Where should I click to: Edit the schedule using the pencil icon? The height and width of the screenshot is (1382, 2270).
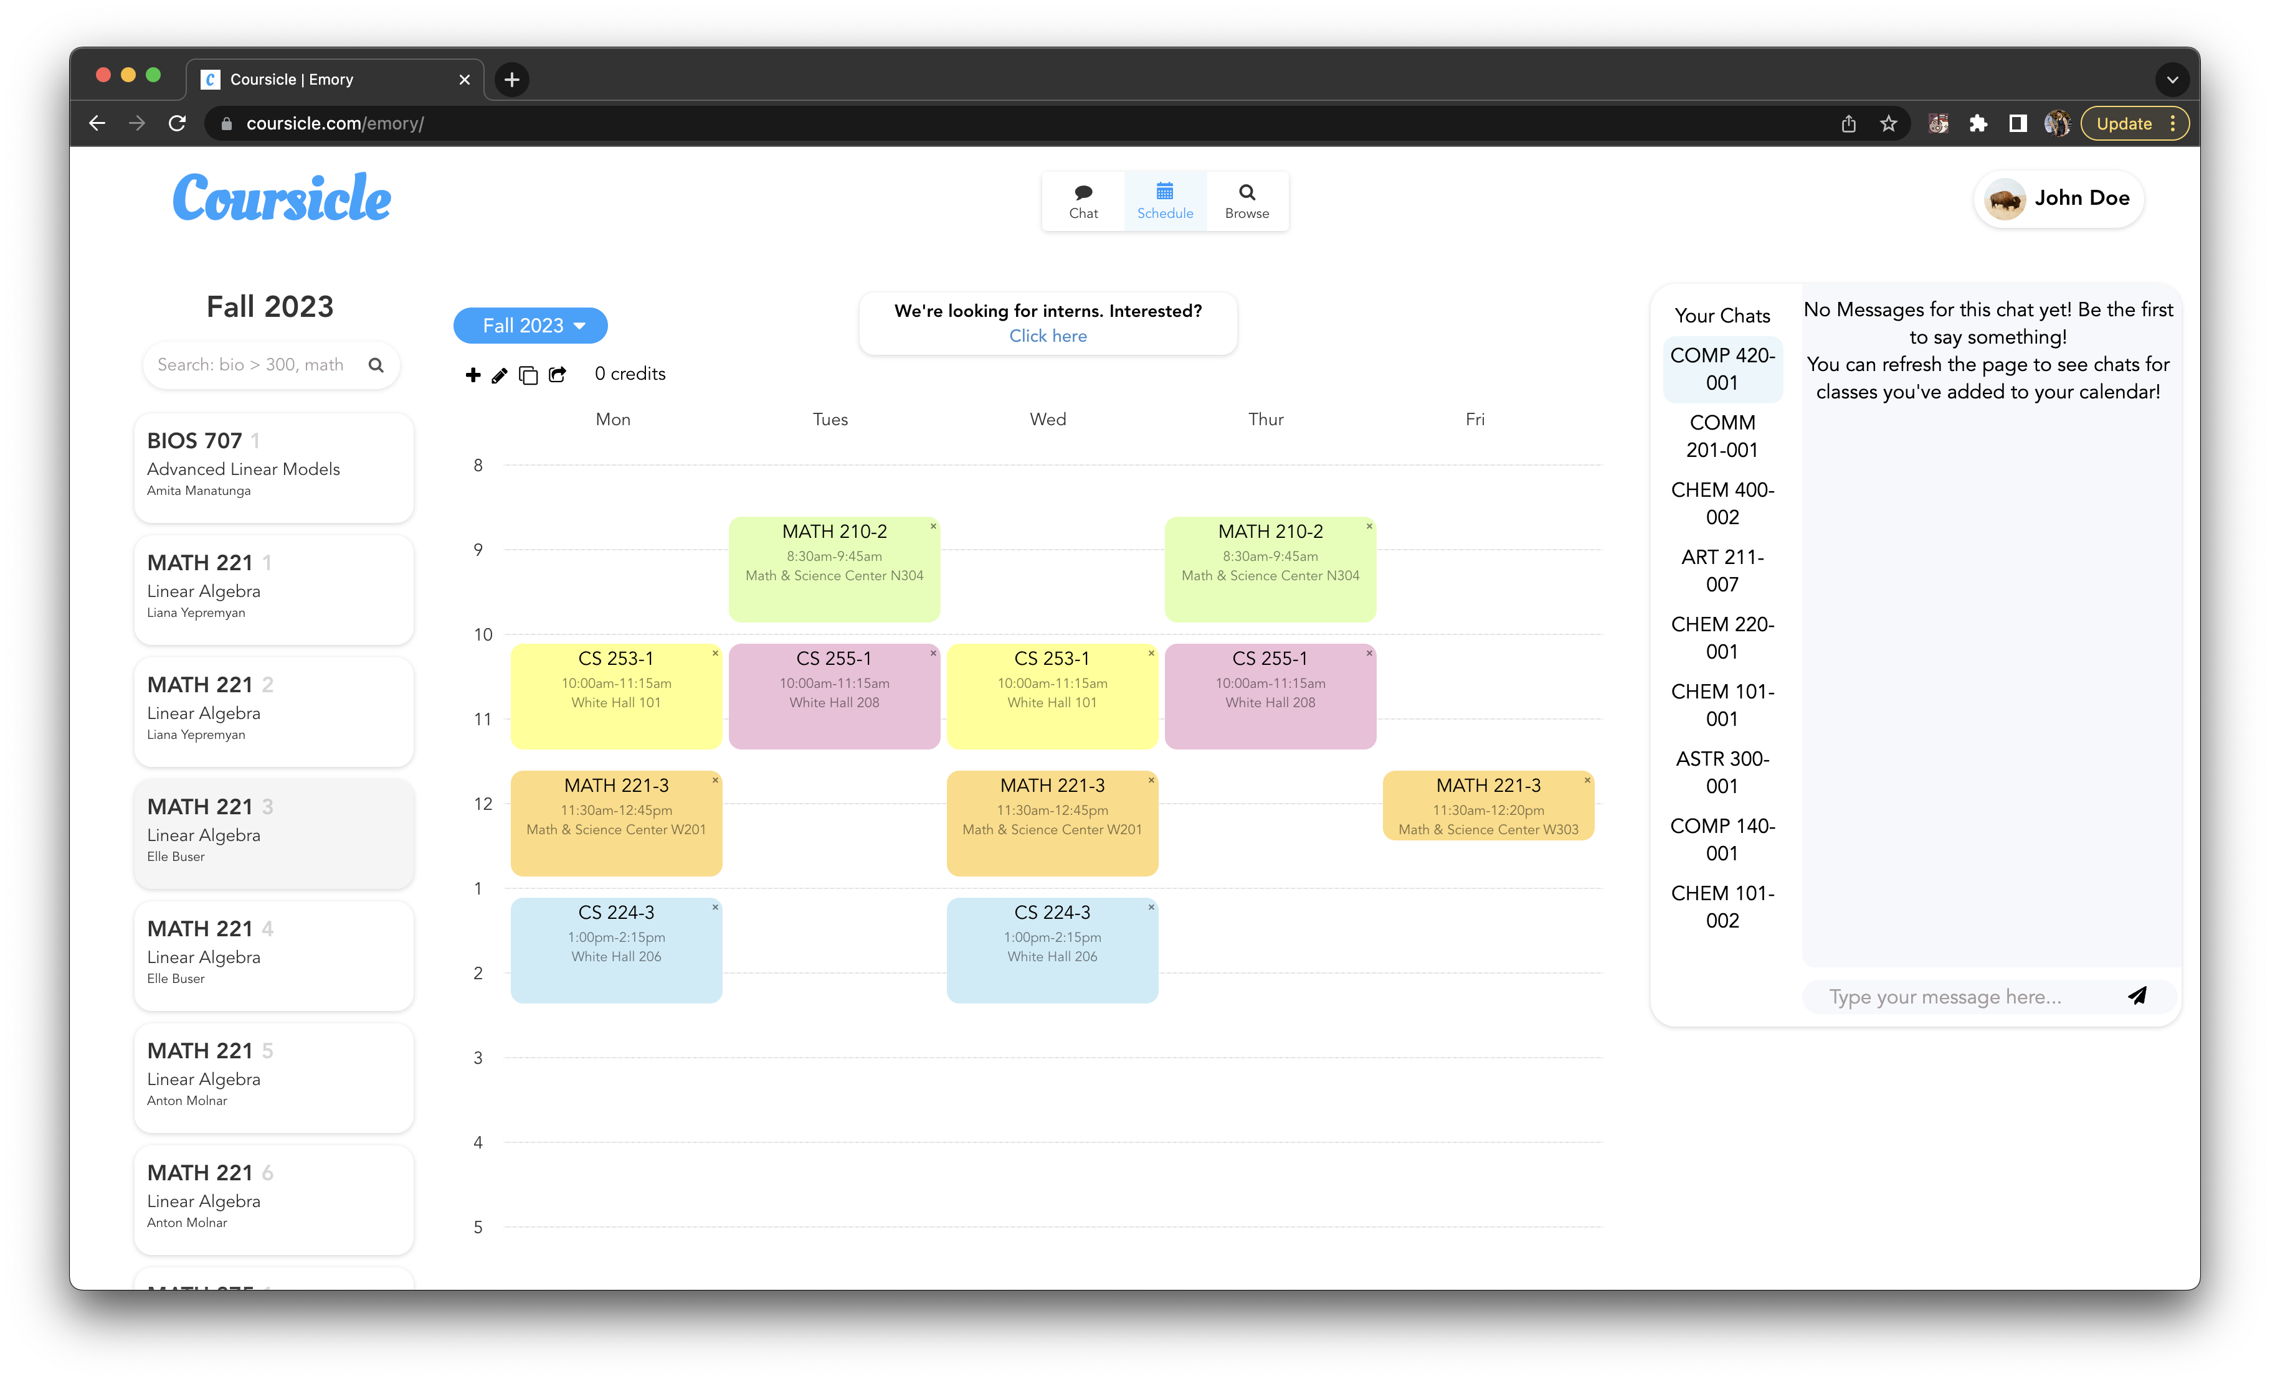point(500,375)
